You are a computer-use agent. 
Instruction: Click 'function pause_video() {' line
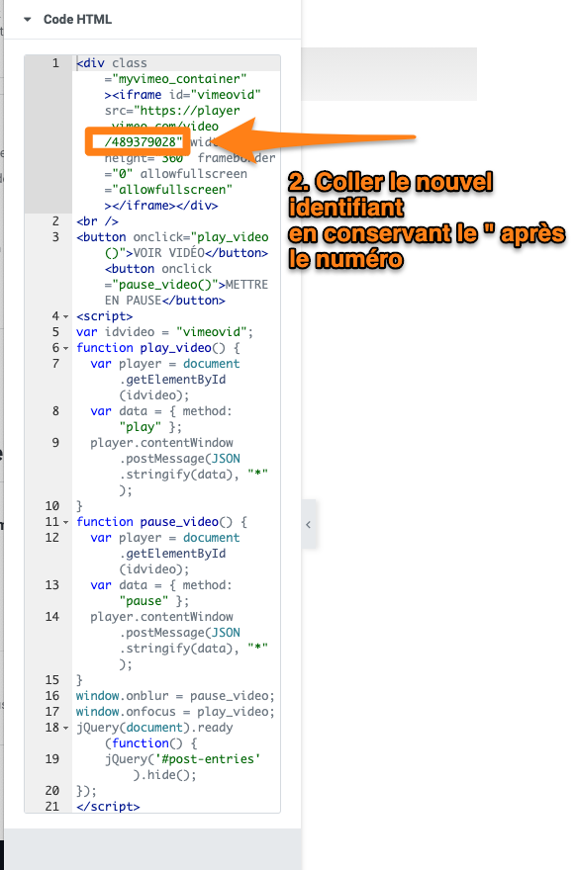coord(161,522)
